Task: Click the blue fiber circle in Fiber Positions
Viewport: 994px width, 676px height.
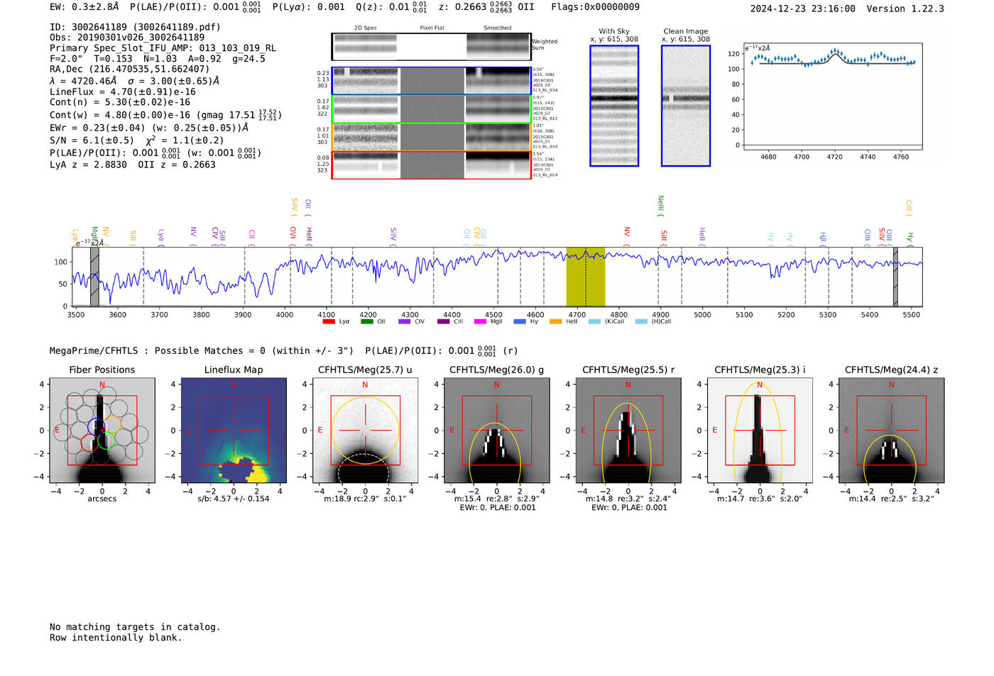Action: pyautogui.click(x=96, y=426)
